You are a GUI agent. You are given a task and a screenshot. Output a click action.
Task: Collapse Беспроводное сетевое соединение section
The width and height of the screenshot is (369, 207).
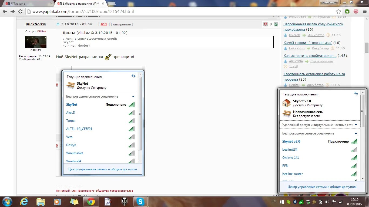[x=356, y=133]
